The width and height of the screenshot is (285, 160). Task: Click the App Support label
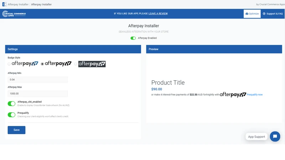[x=256, y=137]
